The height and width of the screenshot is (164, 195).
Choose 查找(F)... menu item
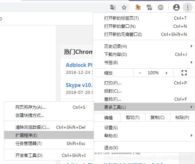point(144,99)
